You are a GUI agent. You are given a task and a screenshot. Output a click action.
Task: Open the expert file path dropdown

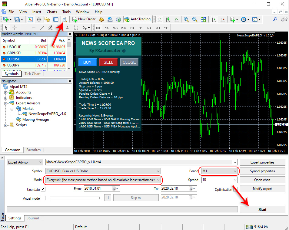tap(141, 162)
